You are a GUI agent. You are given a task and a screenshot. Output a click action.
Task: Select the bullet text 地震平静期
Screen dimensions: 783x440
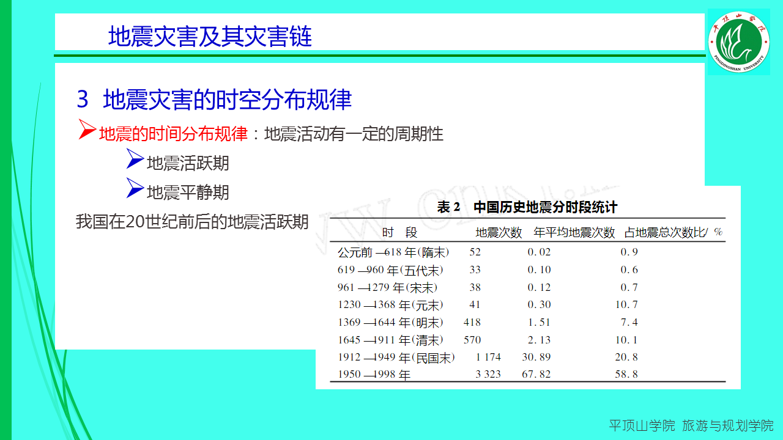(x=188, y=192)
